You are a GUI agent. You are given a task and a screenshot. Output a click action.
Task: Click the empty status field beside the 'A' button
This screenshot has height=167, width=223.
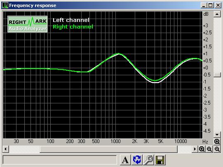tap(60, 160)
